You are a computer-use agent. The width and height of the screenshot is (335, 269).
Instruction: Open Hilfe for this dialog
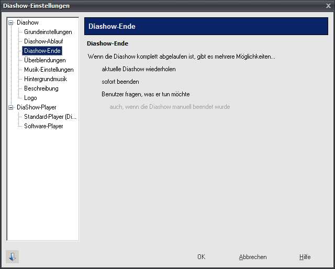(305, 257)
